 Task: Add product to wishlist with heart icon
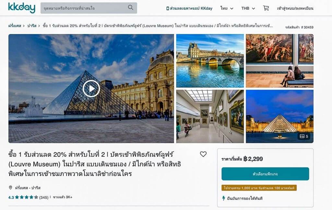click(x=203, y=154)
